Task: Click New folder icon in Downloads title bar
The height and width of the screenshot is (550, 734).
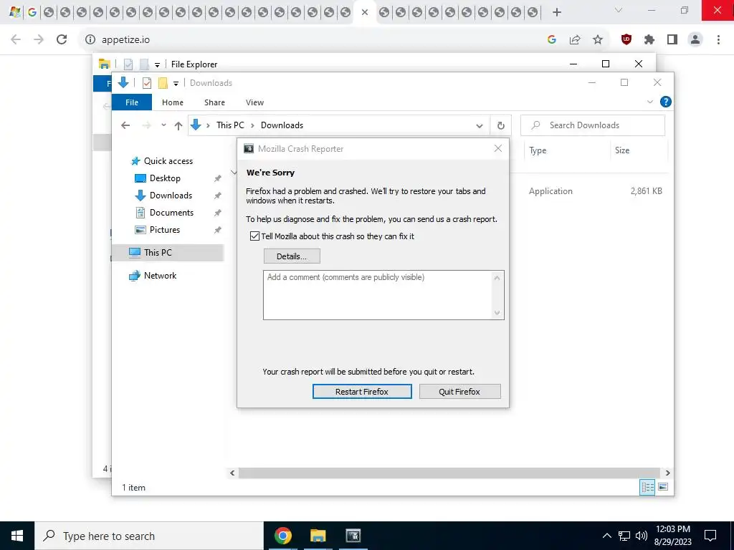Action: coord(163,83)
